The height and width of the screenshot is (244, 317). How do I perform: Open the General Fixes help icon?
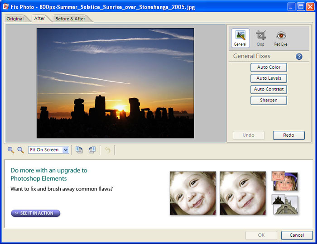click(299, 57)
